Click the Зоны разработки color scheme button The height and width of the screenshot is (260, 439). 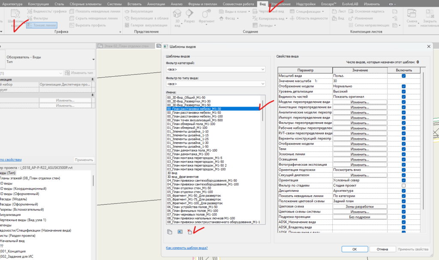(x=360, y=206)
